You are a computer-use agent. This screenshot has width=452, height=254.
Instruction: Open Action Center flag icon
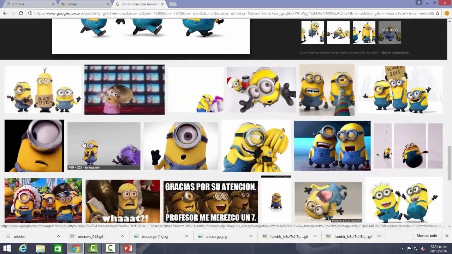[x=410, y=248]
